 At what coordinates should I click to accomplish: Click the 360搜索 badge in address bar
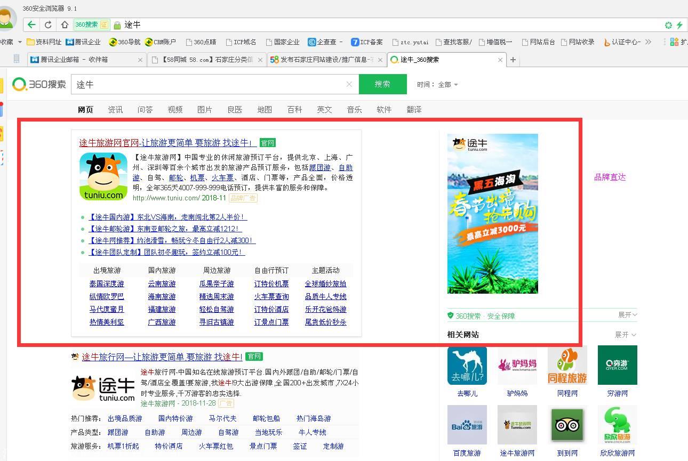(x=91, y=25)
